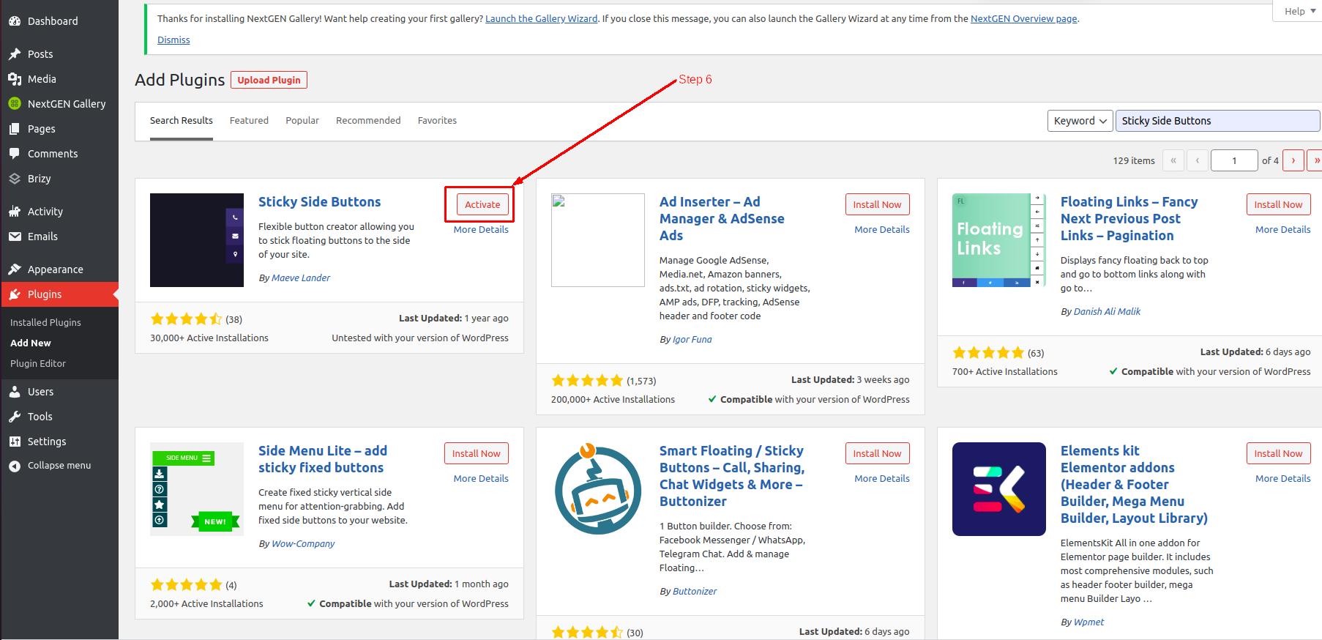Click the Upload Plugin button
The height and width of the screenshot is (640, 1322).
pos(269,80)
